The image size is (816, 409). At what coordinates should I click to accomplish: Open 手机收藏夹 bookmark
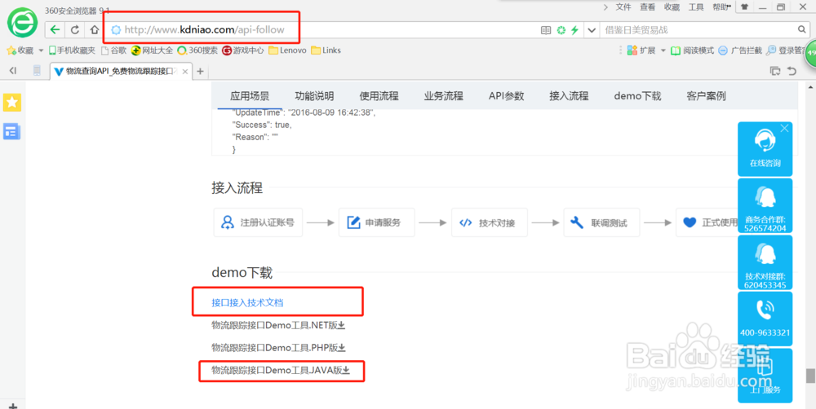coord(72,51)
